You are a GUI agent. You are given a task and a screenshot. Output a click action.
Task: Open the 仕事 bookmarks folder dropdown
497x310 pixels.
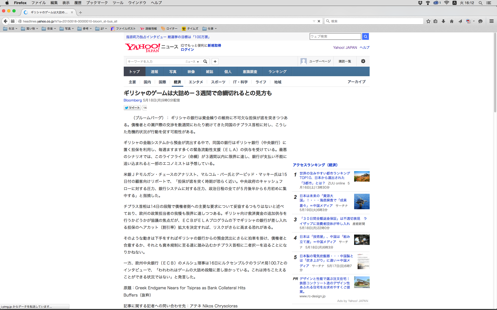pyautogui.click(x=210, y=29)
